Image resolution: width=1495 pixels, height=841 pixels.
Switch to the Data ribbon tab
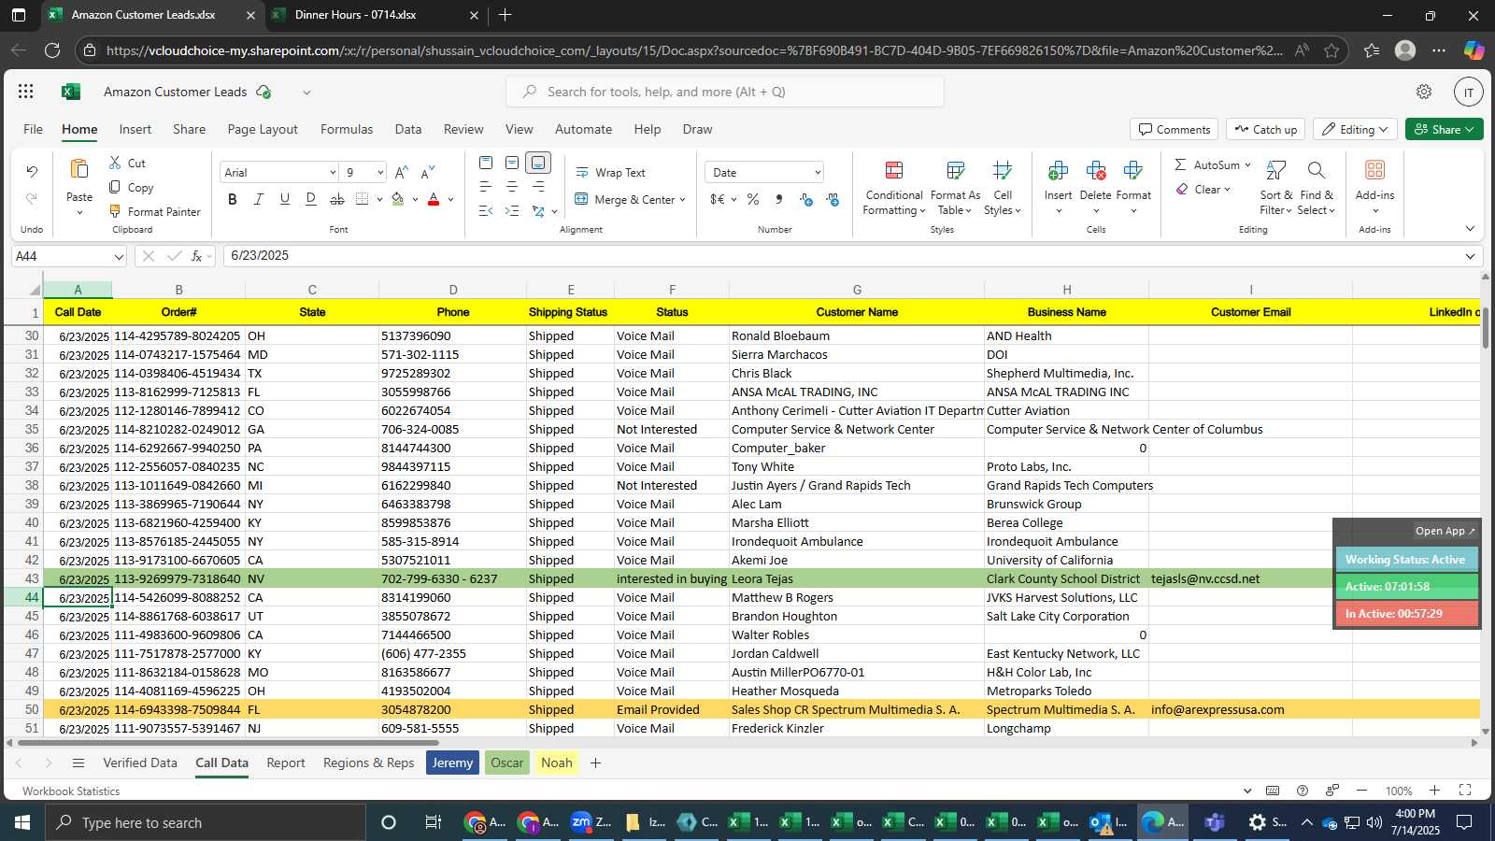point(408,130)
